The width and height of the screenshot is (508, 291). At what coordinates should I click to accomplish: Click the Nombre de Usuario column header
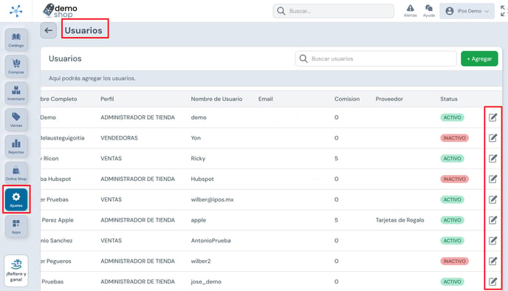tap(216, 99)
